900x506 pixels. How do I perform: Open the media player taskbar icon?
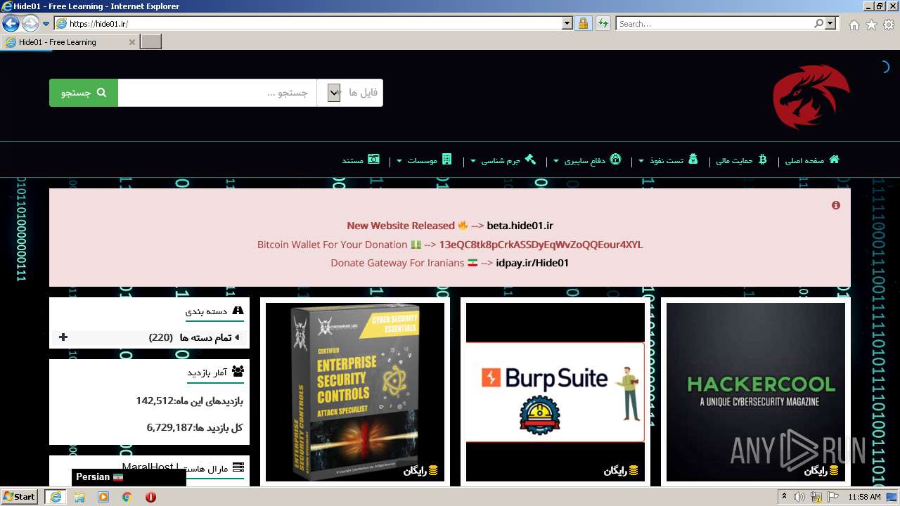point(103,497)
